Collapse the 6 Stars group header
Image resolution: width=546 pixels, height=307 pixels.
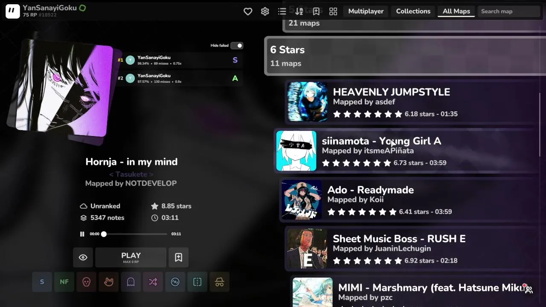[405, 56]
